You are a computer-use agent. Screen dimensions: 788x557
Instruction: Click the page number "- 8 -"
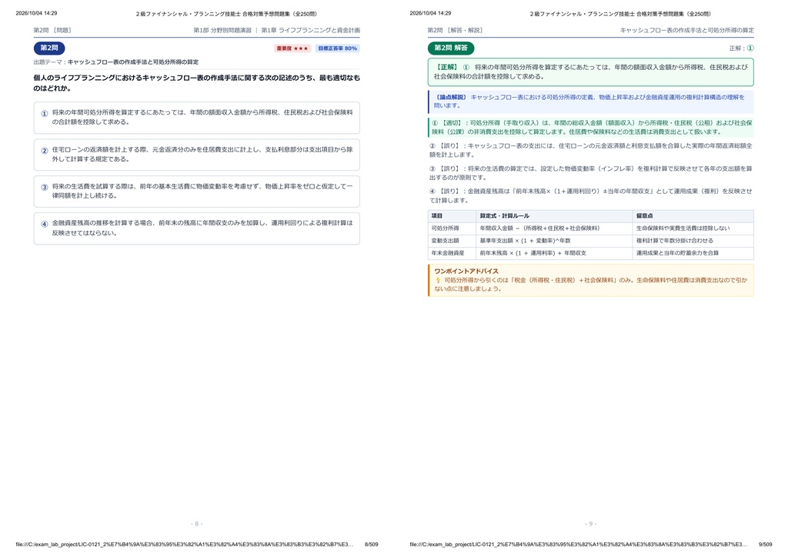tap(196, 524)
